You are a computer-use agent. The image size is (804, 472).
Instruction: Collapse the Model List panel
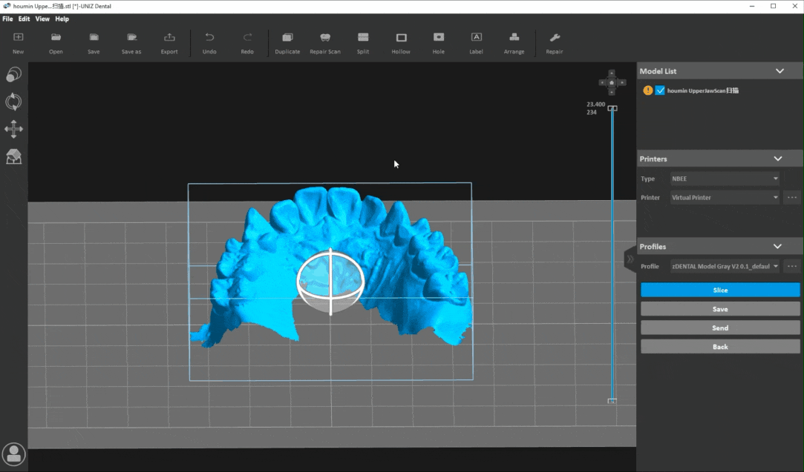pos(780,71)
